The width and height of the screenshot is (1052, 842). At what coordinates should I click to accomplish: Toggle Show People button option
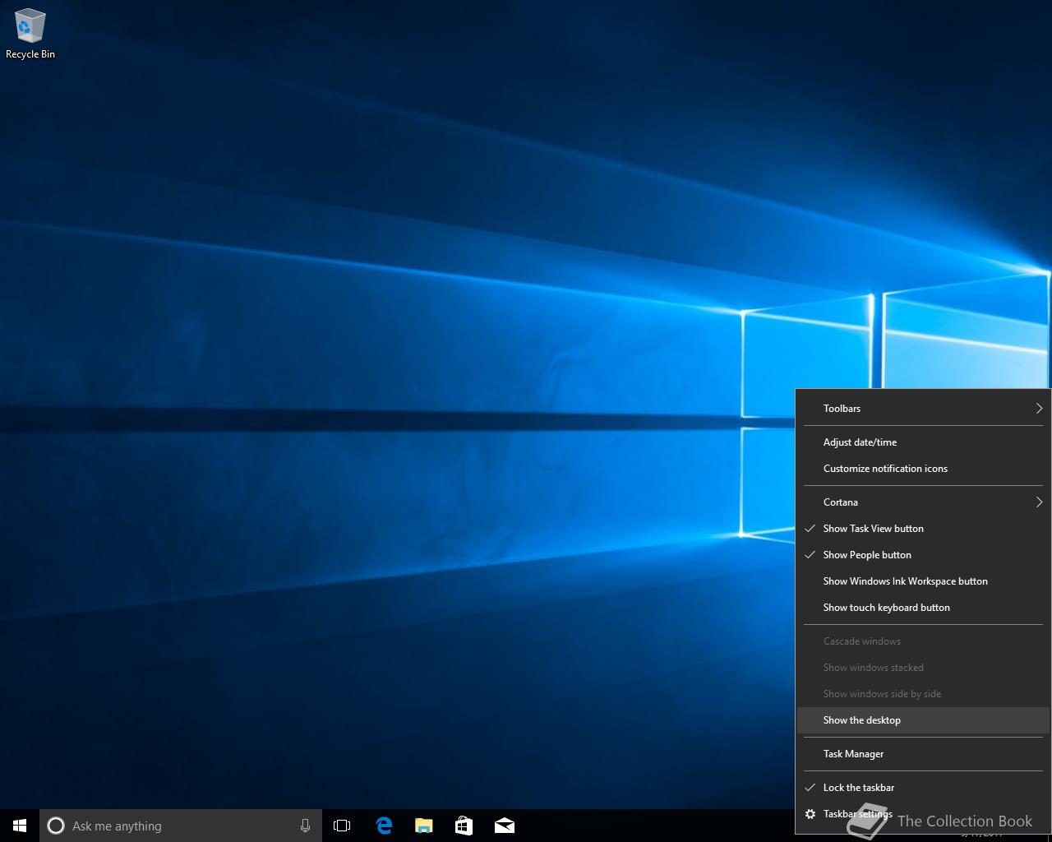click(x=923, y=555)
